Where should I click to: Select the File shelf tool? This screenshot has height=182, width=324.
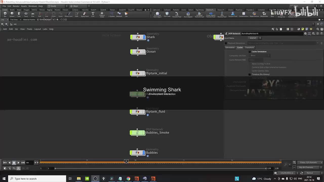coord(126,14)
